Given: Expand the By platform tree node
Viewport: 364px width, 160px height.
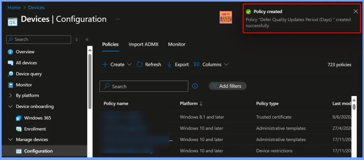Looking at the screenshot, I should pyautogui.click(x=10, y=95).
